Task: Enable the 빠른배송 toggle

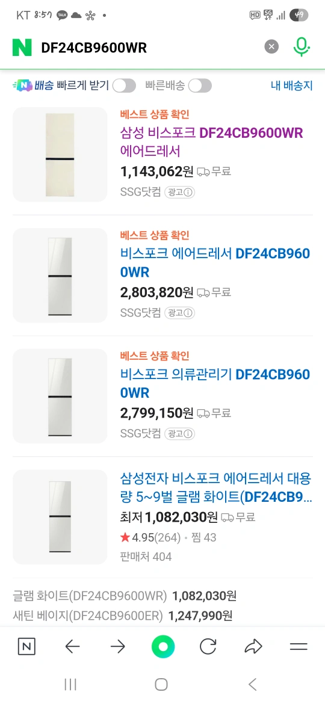Action: click(200, 85)
